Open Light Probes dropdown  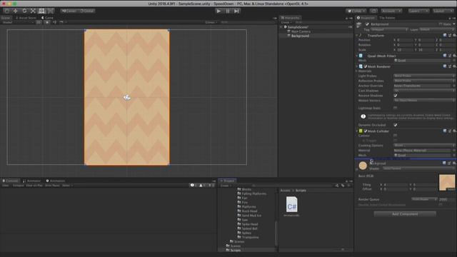(x=424, y=76)
